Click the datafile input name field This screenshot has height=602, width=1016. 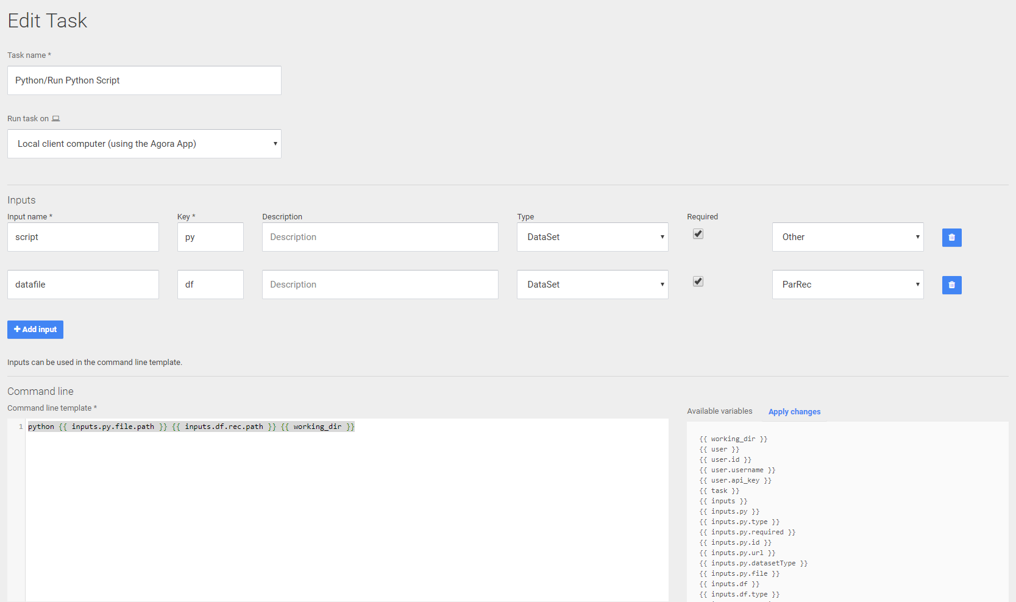83,285
